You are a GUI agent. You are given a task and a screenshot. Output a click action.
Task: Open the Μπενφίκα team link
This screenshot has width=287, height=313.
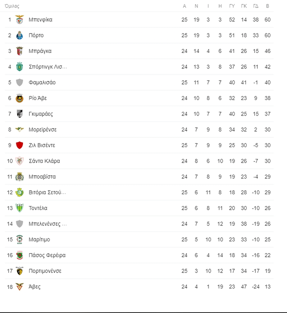point(41,20)
